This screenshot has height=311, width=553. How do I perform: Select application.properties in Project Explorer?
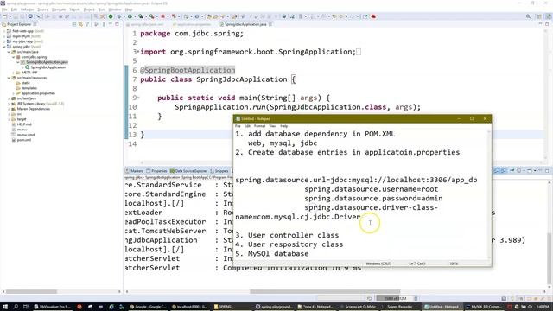(x=38, y=93)
